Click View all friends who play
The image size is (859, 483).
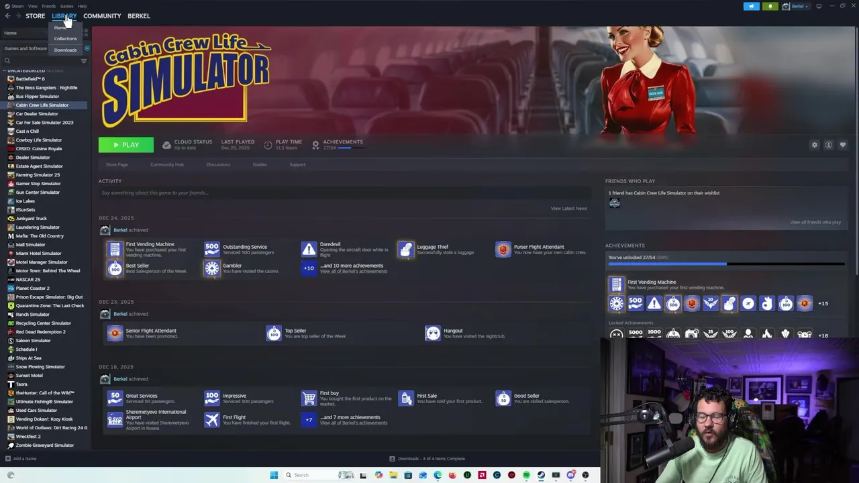815,222
